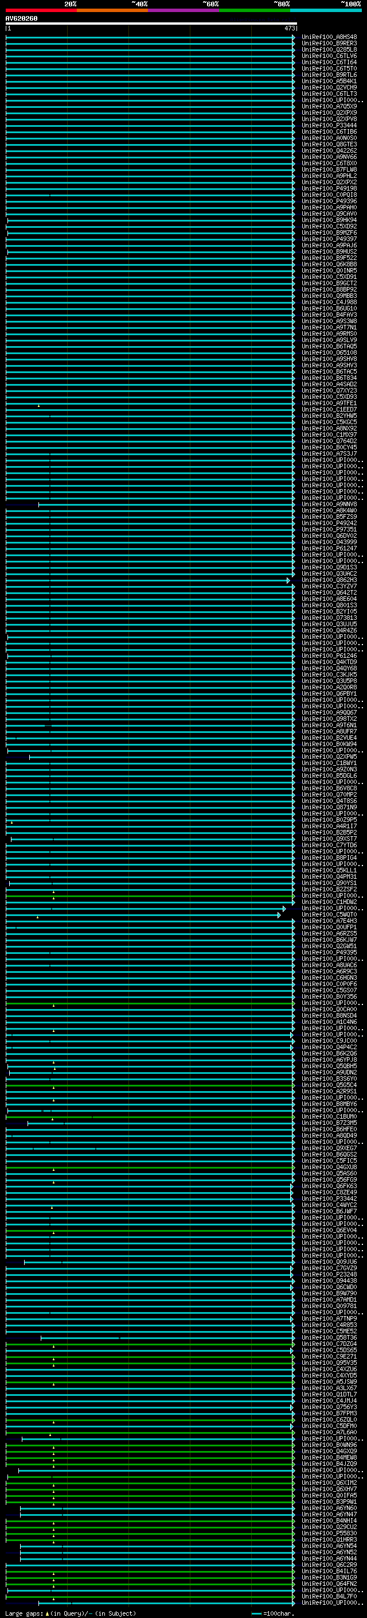Image resolution: width=367 pixels, height=1618 pixels.
Task: Select the UniRef100_Q9XST7 label
Action: pyautogui.click(x=329, y=839)
